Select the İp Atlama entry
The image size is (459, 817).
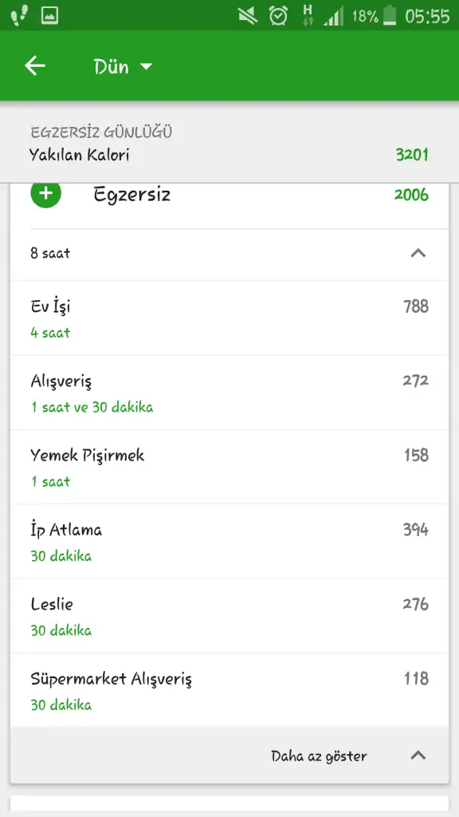coord(229,542)
